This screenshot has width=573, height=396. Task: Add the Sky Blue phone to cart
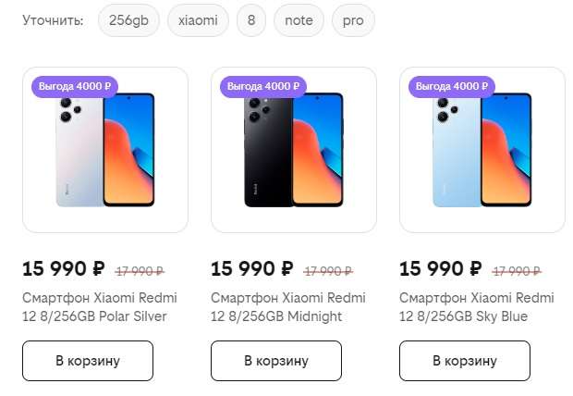(x=465, y=361)
